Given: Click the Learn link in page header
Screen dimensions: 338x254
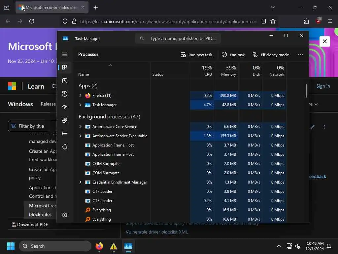Looking at the screenshot, I should click(36, 86).
